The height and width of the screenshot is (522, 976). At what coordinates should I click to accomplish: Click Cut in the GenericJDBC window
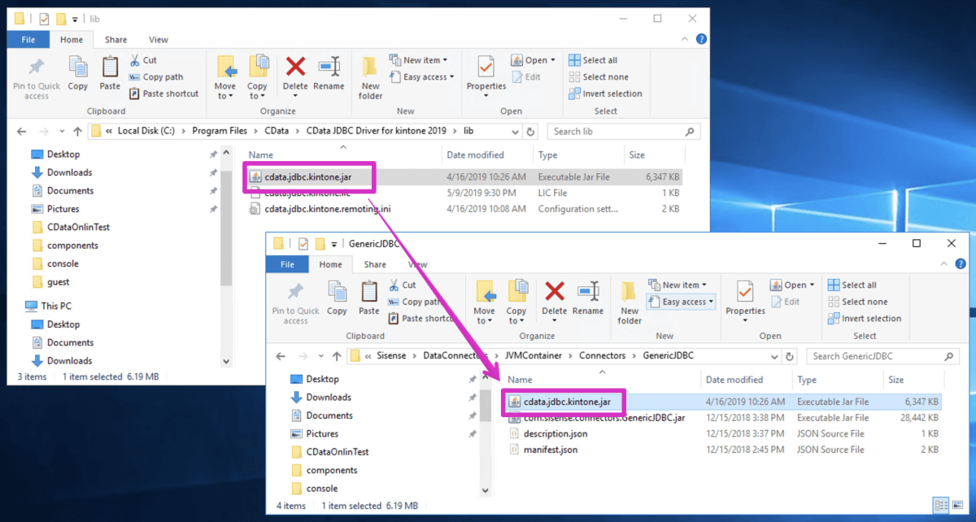click(402, 285)
